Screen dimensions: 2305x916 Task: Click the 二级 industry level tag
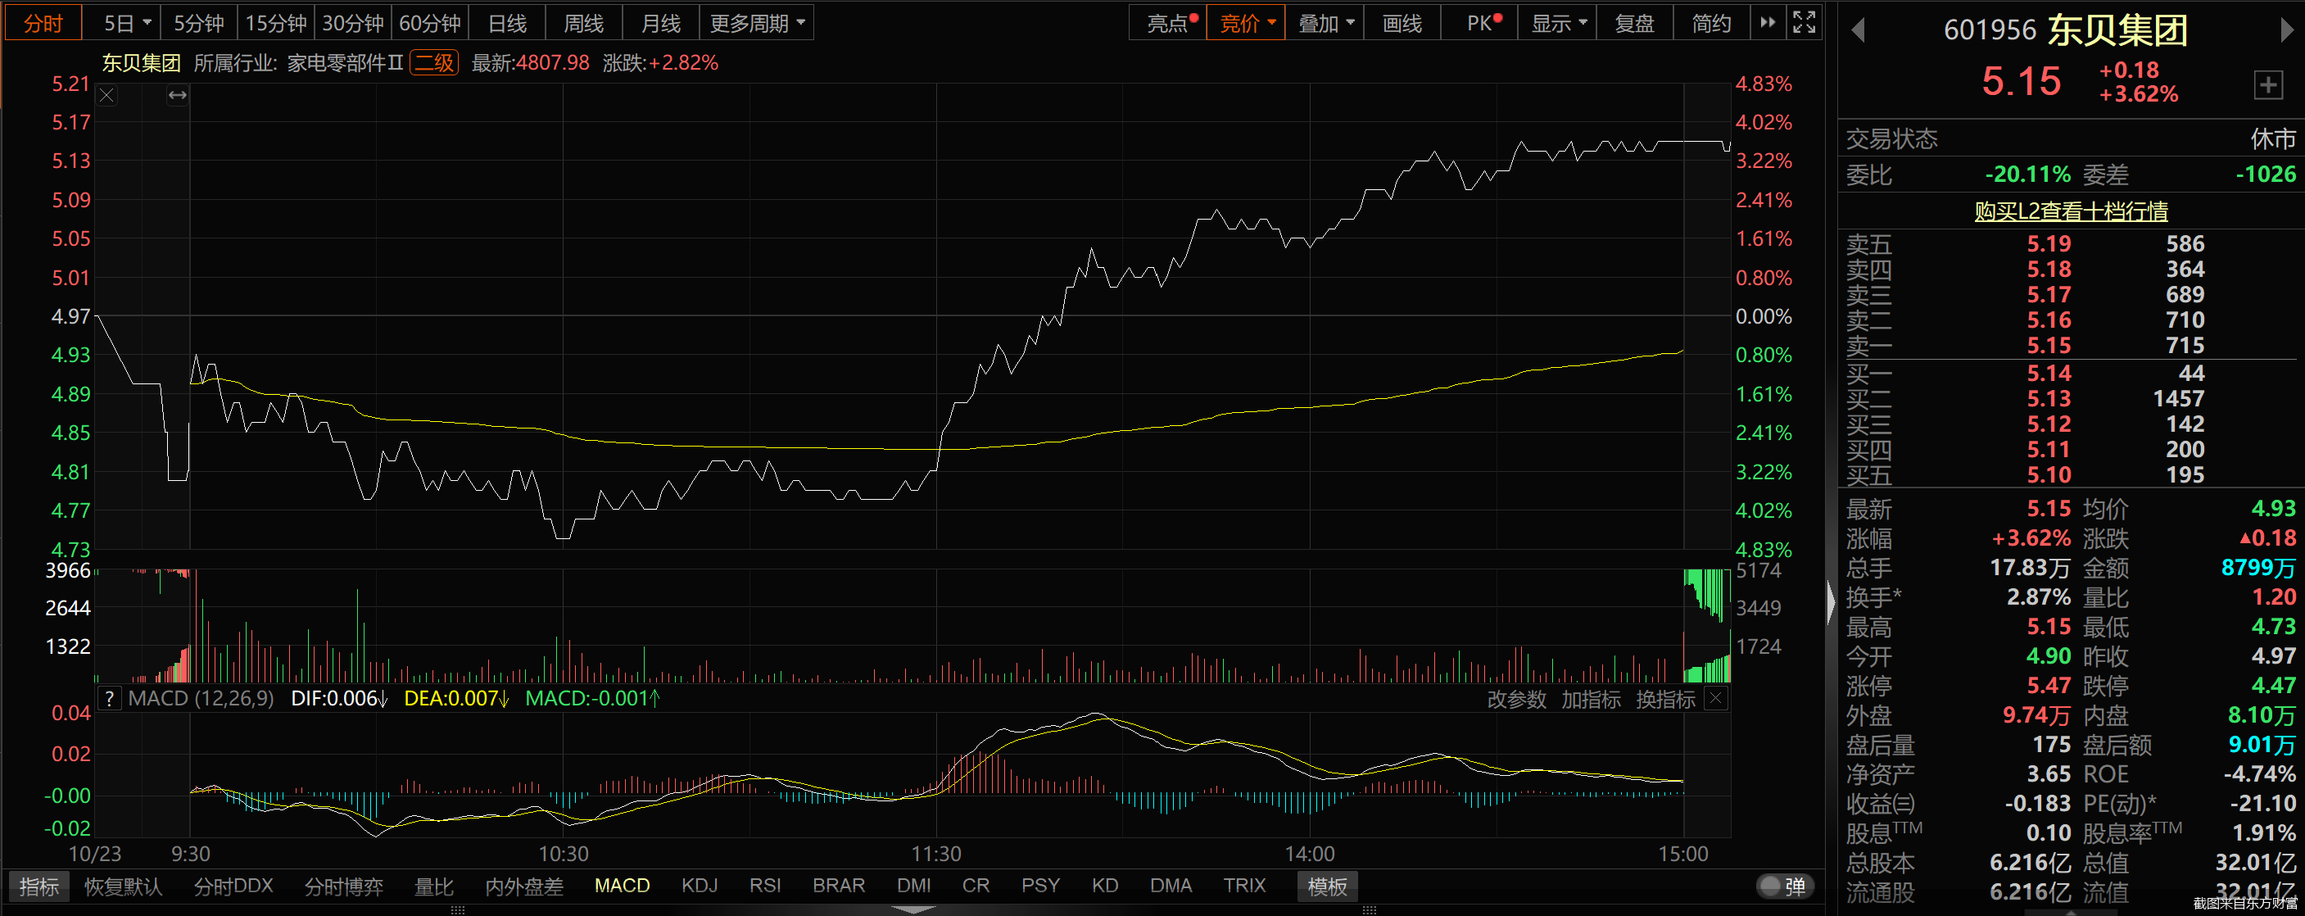pos(434,63)
